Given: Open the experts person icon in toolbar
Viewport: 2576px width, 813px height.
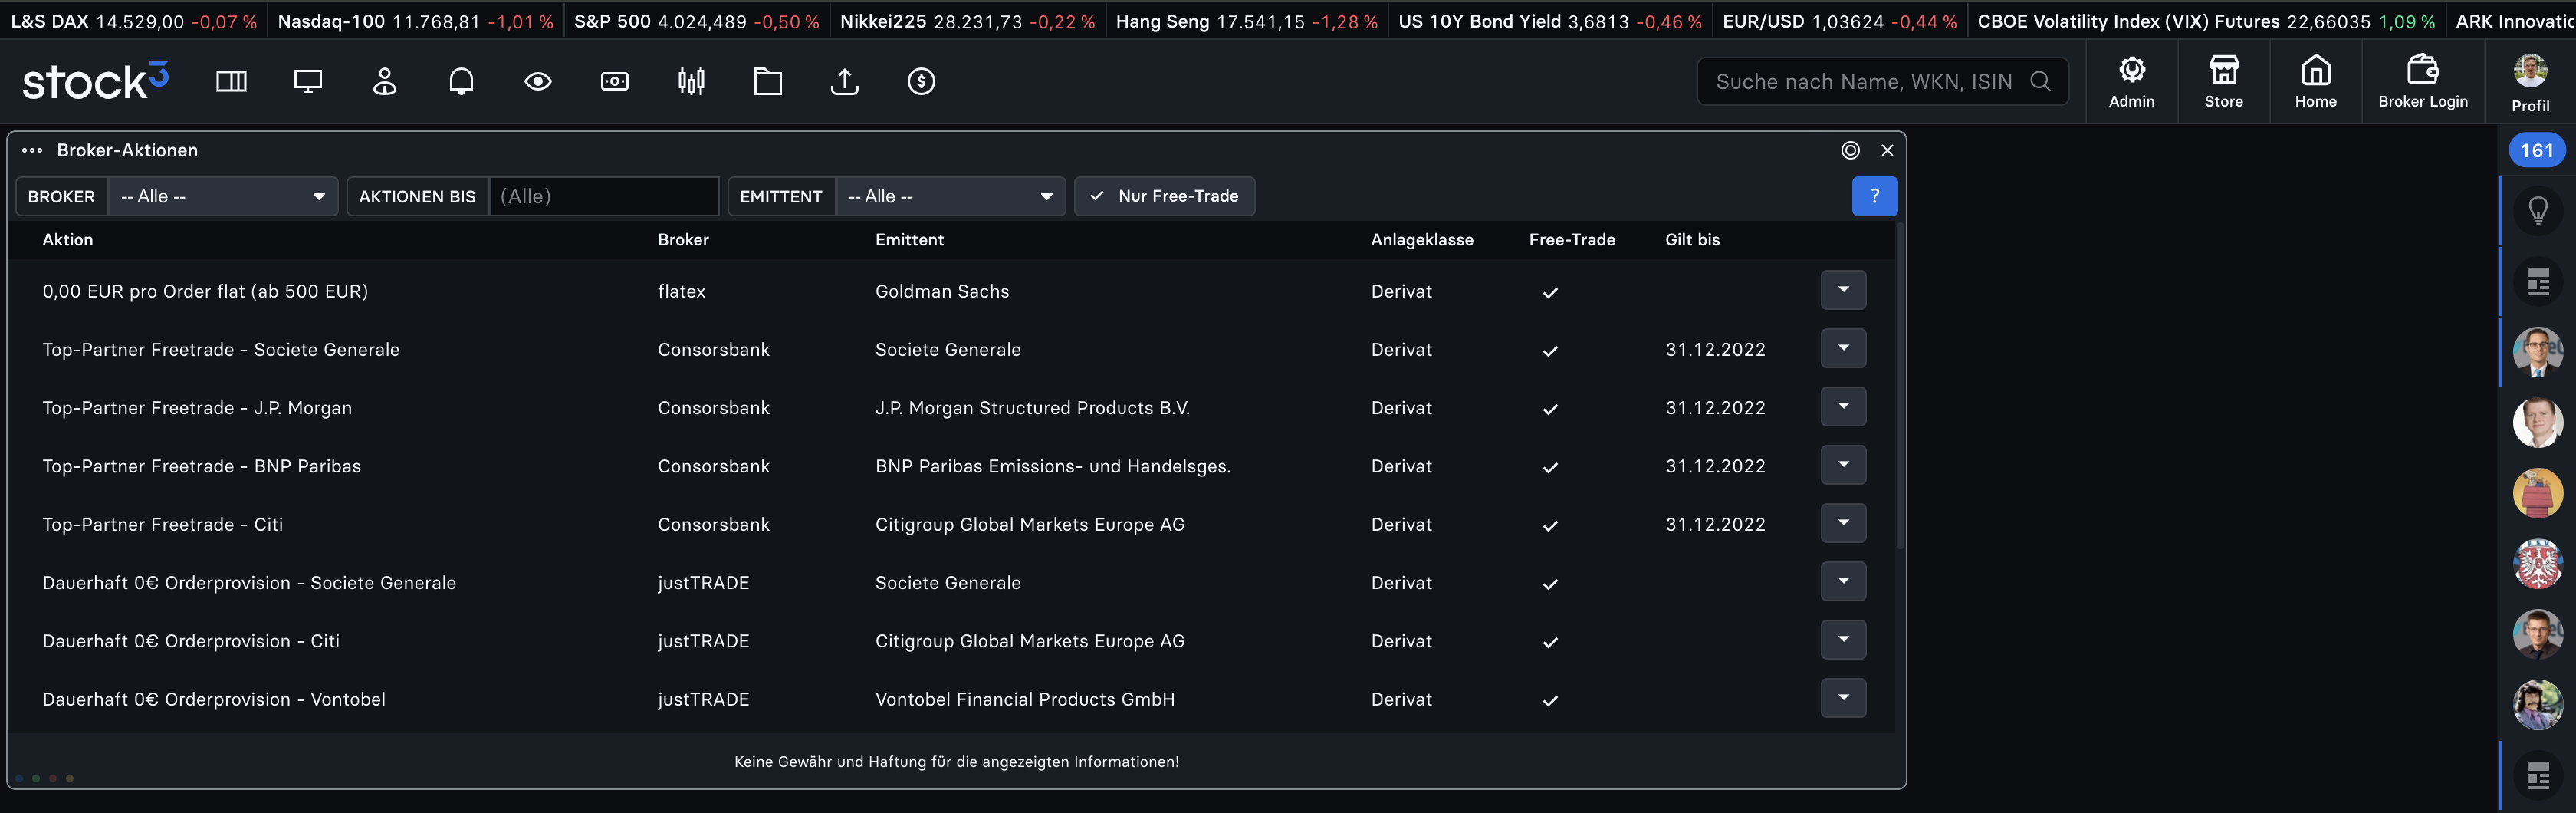Looking at the screenshot, I should tap(385, 81).
